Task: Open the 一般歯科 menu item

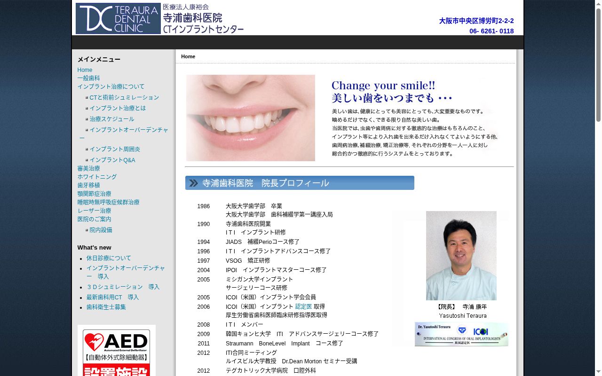Action: (x=89, y=78)
